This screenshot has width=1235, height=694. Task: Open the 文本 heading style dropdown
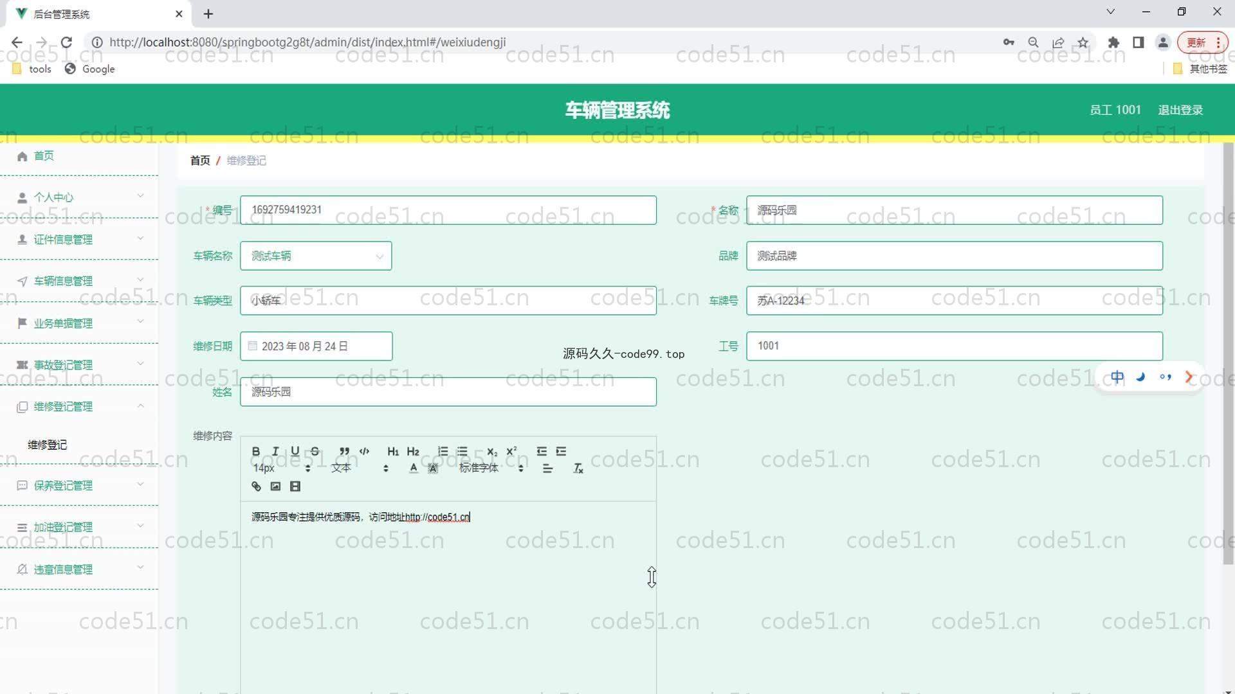[x=360, y=468]
